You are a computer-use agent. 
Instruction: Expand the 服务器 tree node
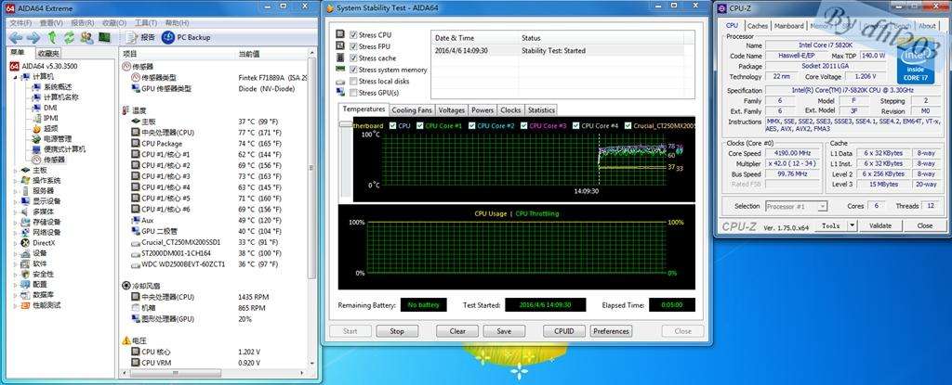[x=15, y=191]
